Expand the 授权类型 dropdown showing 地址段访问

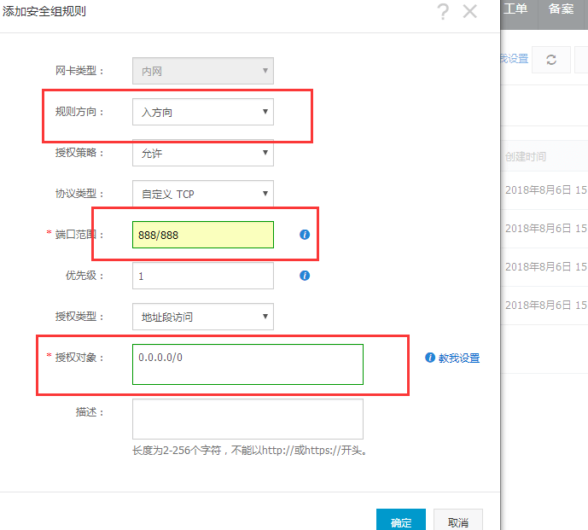[203, 317]
